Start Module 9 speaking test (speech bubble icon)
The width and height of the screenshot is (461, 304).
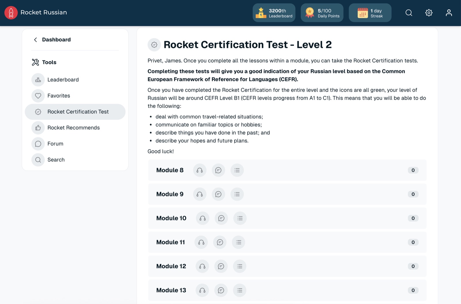click(218, 194)
